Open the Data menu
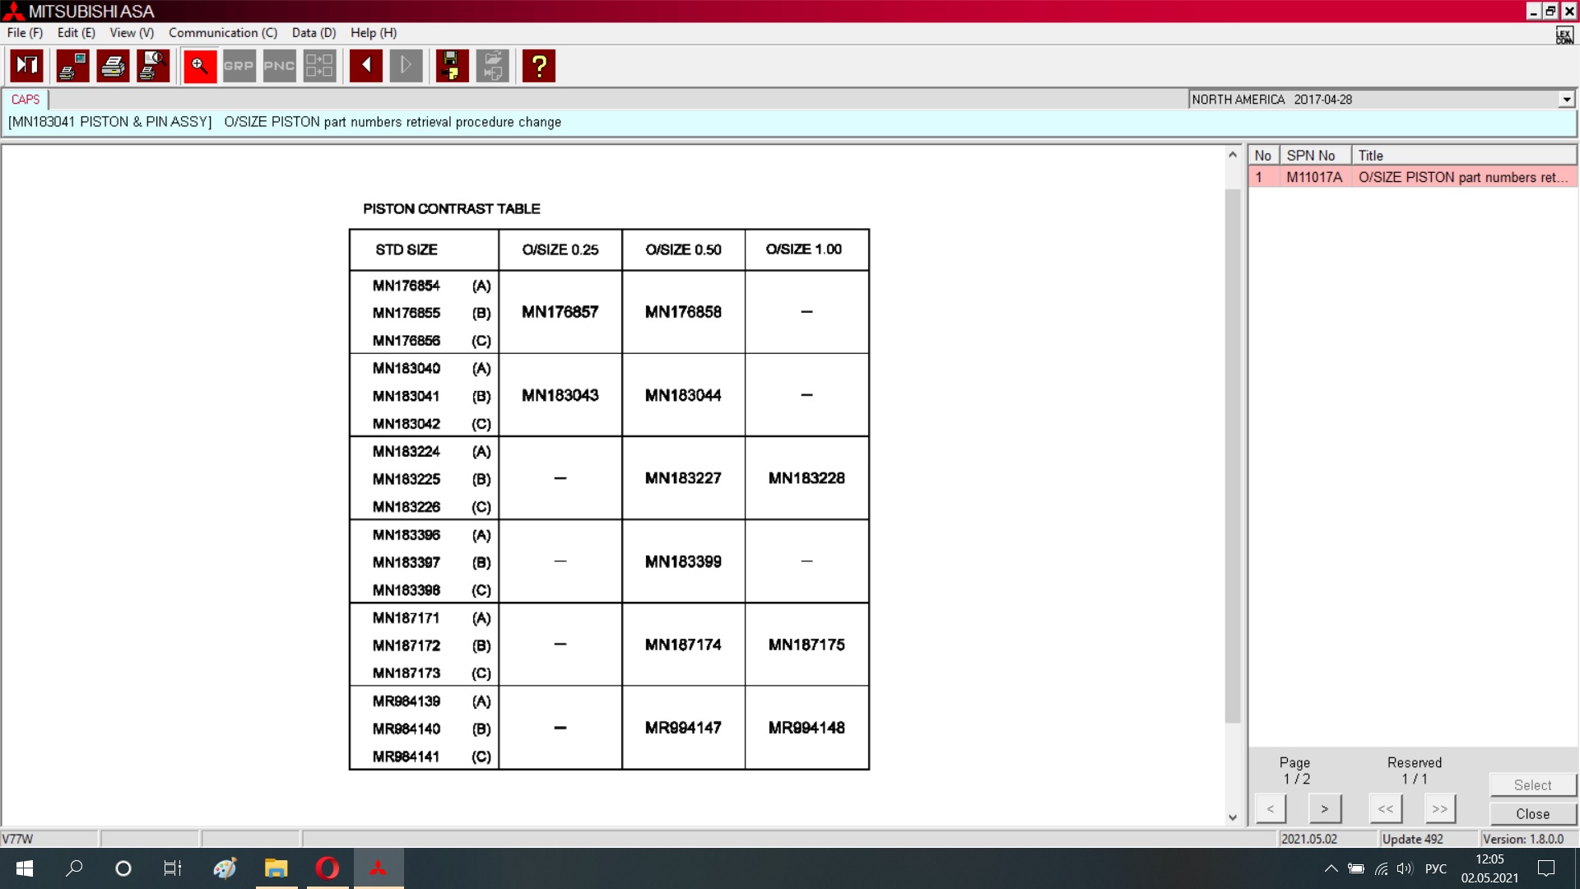The image size is (1580, 889). point(314,33)
